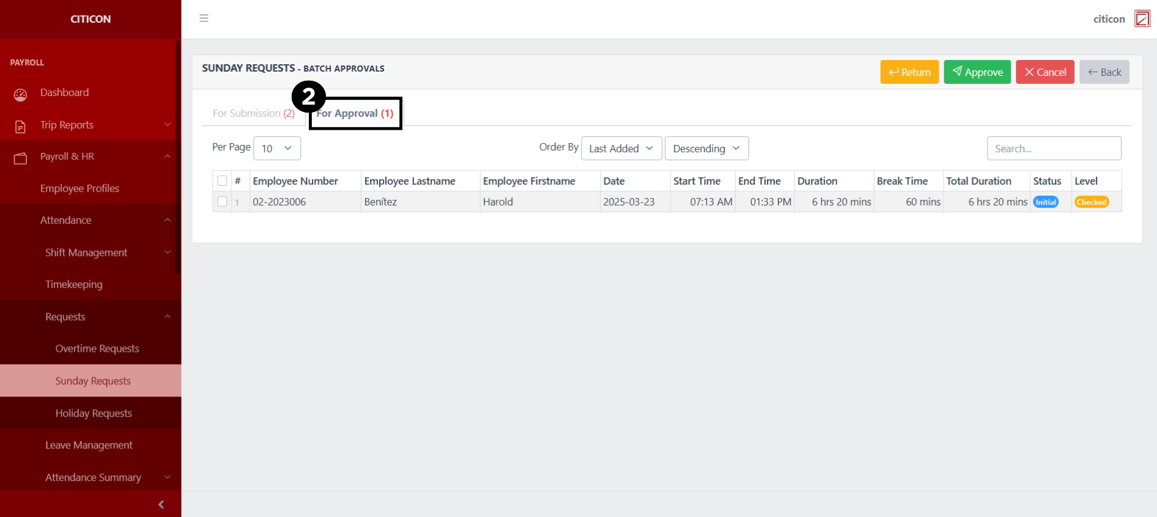Click the Dashboard gauge icon

[x=20, y=94]
